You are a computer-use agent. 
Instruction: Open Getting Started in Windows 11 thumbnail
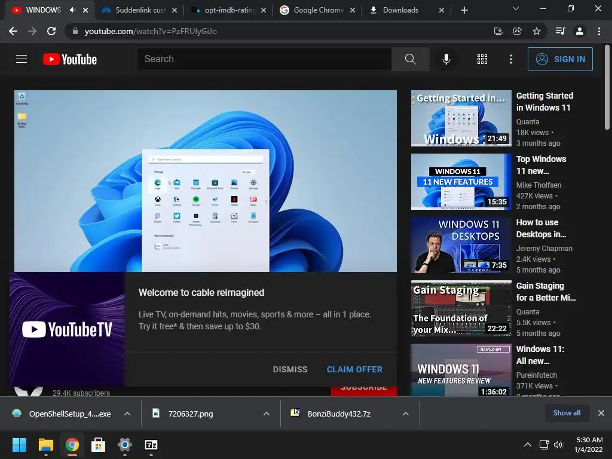[461, 118]
